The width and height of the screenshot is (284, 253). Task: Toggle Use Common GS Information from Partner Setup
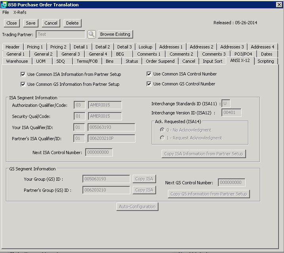coord(23,84)
